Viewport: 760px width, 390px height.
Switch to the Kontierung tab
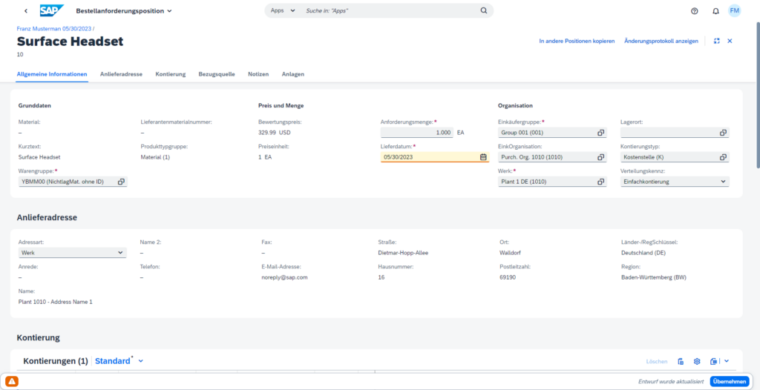[170, 74]
